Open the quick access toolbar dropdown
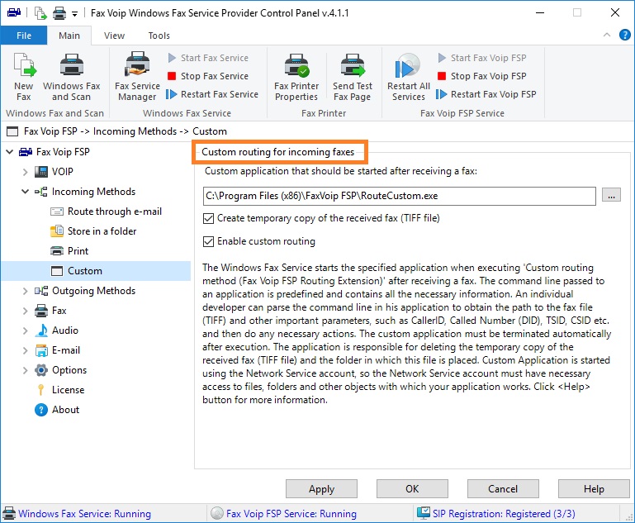The height and width of the screenshot is (523, 635). point(74,14)
